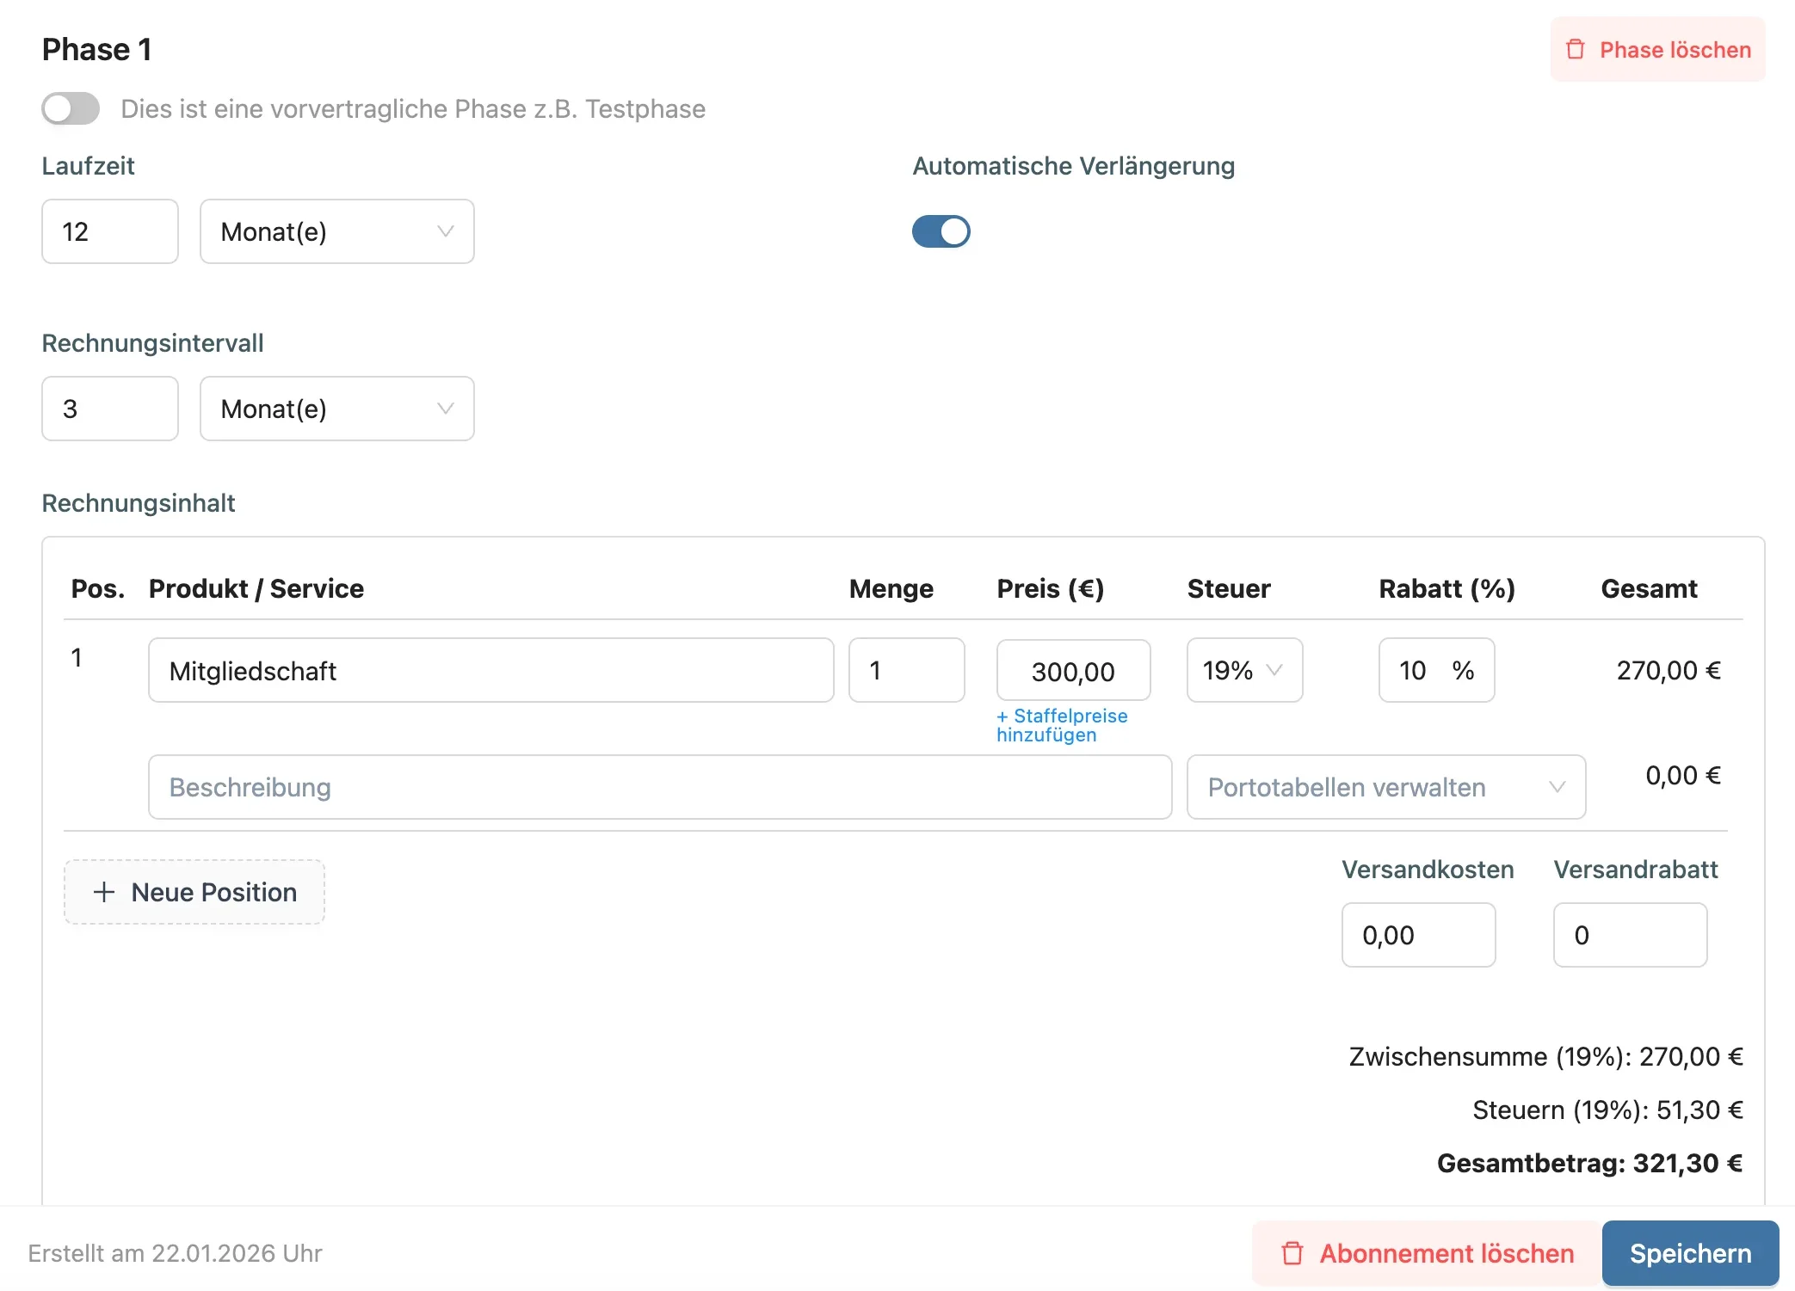Click trash icon in Phase löschen button
1795x1291 pixels.
point(1575,49)
